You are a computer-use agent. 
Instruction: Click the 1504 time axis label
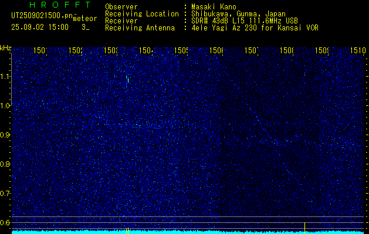(146, 50)
